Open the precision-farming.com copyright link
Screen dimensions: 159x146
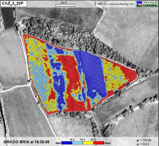[114, 4]
